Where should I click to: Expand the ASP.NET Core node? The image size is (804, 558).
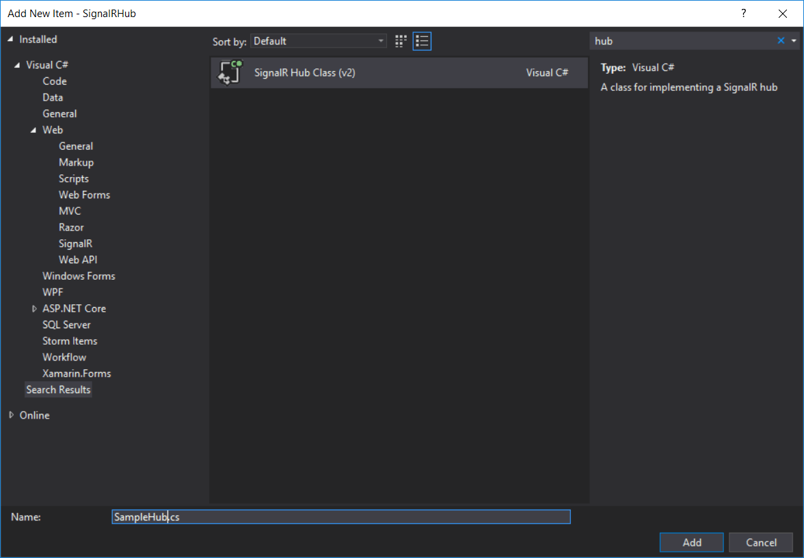(x=34, y=309)
